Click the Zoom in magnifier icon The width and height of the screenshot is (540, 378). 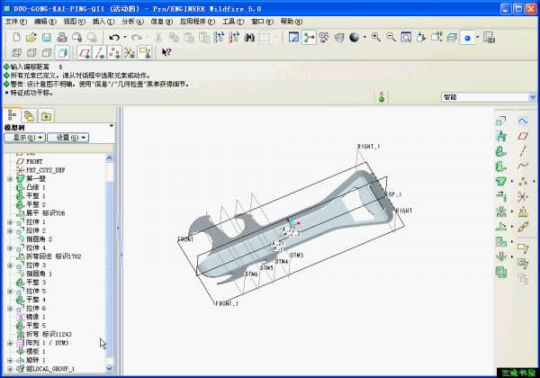(375, 37)
